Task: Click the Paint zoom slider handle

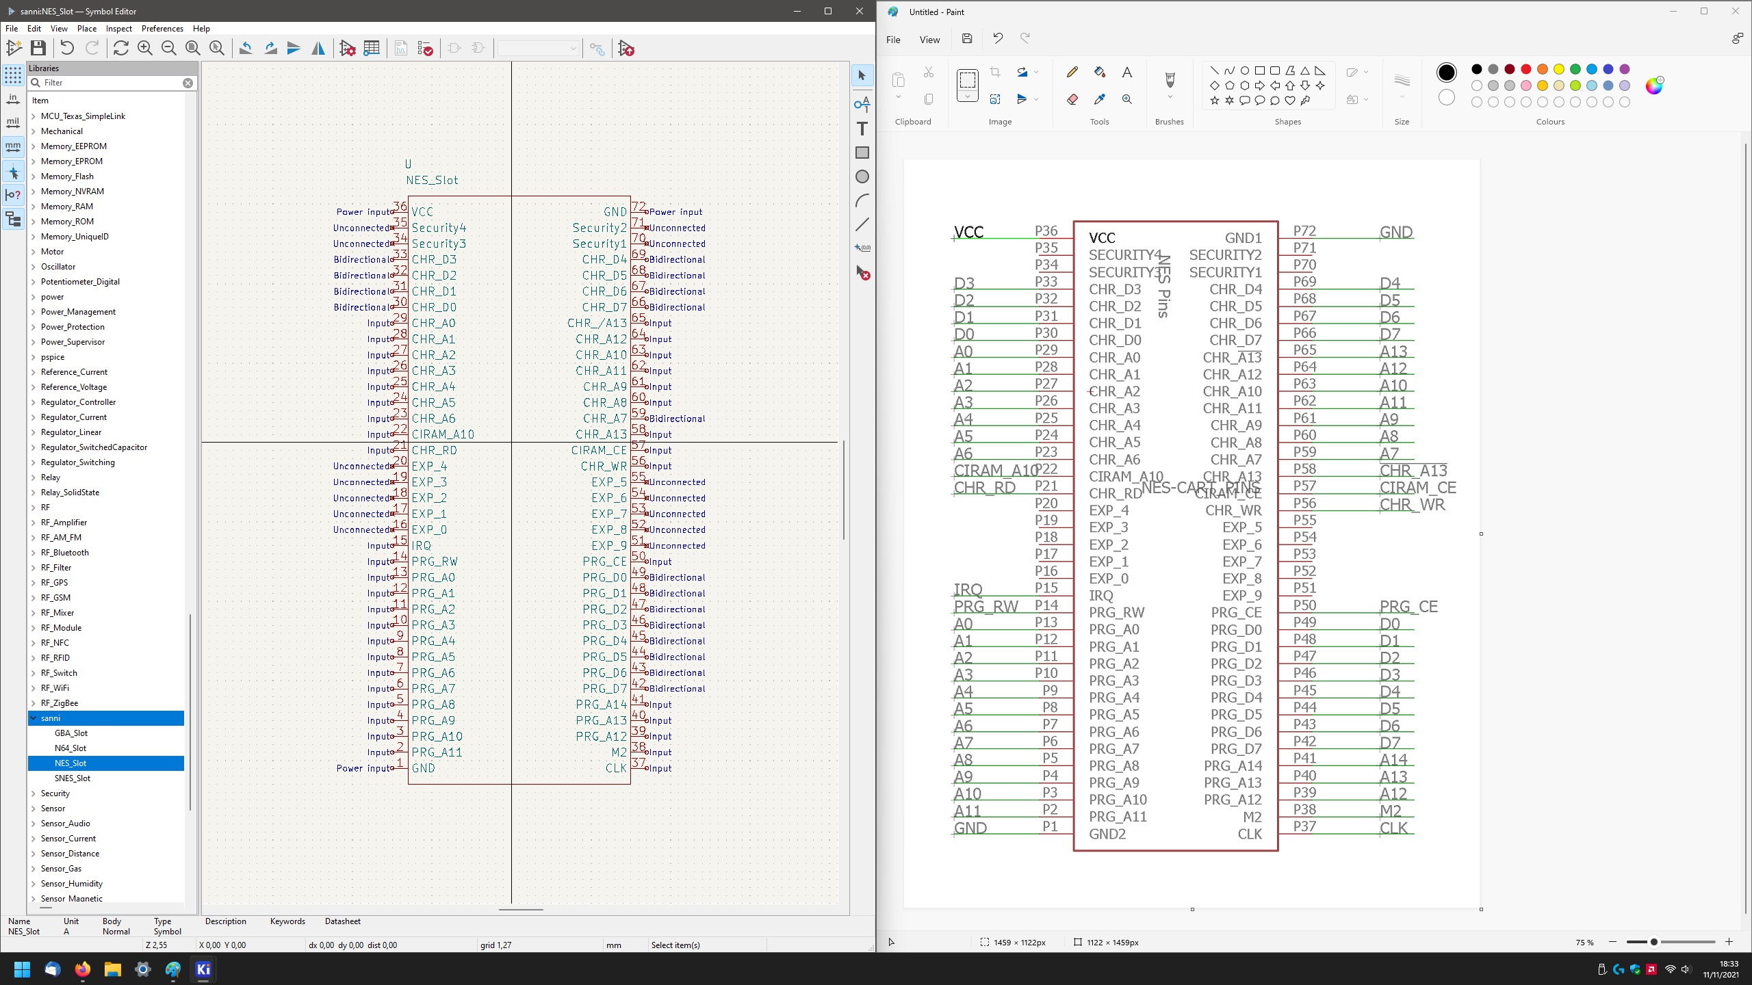Action: [1654, 942]
